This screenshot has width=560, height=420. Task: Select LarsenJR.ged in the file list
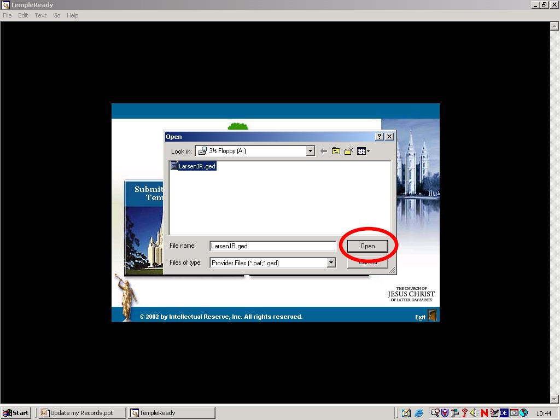click(197, 166)
